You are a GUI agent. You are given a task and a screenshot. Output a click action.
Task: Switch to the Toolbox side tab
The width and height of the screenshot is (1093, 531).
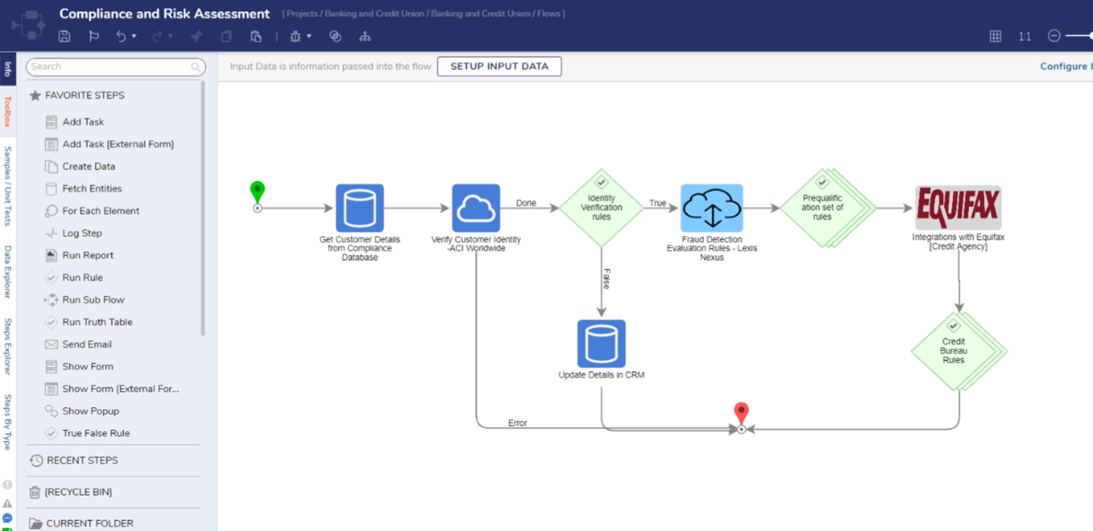[x=8, y=111]
